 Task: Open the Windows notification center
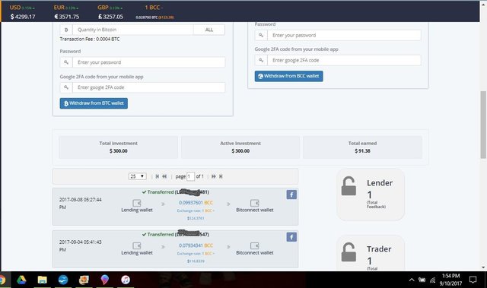(x=473, y=280)
